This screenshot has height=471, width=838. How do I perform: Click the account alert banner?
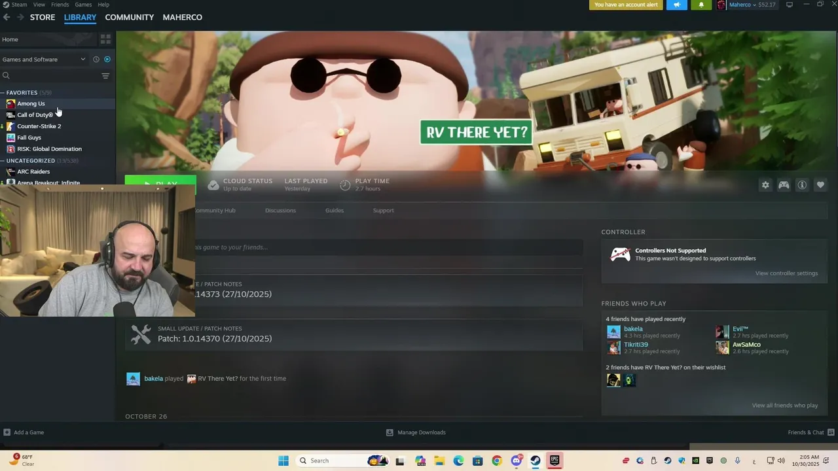[626, 5]
